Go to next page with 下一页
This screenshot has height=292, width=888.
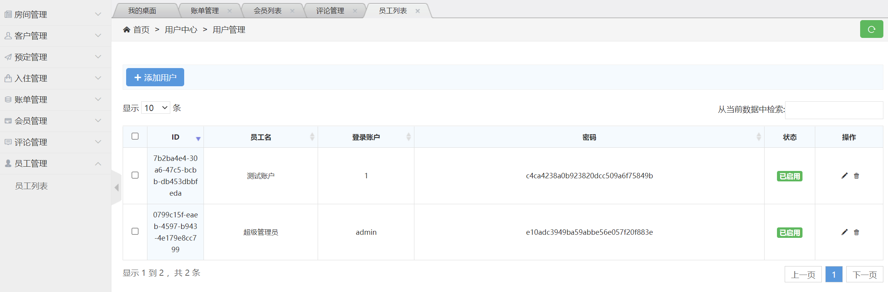click(x=864, y=275)
